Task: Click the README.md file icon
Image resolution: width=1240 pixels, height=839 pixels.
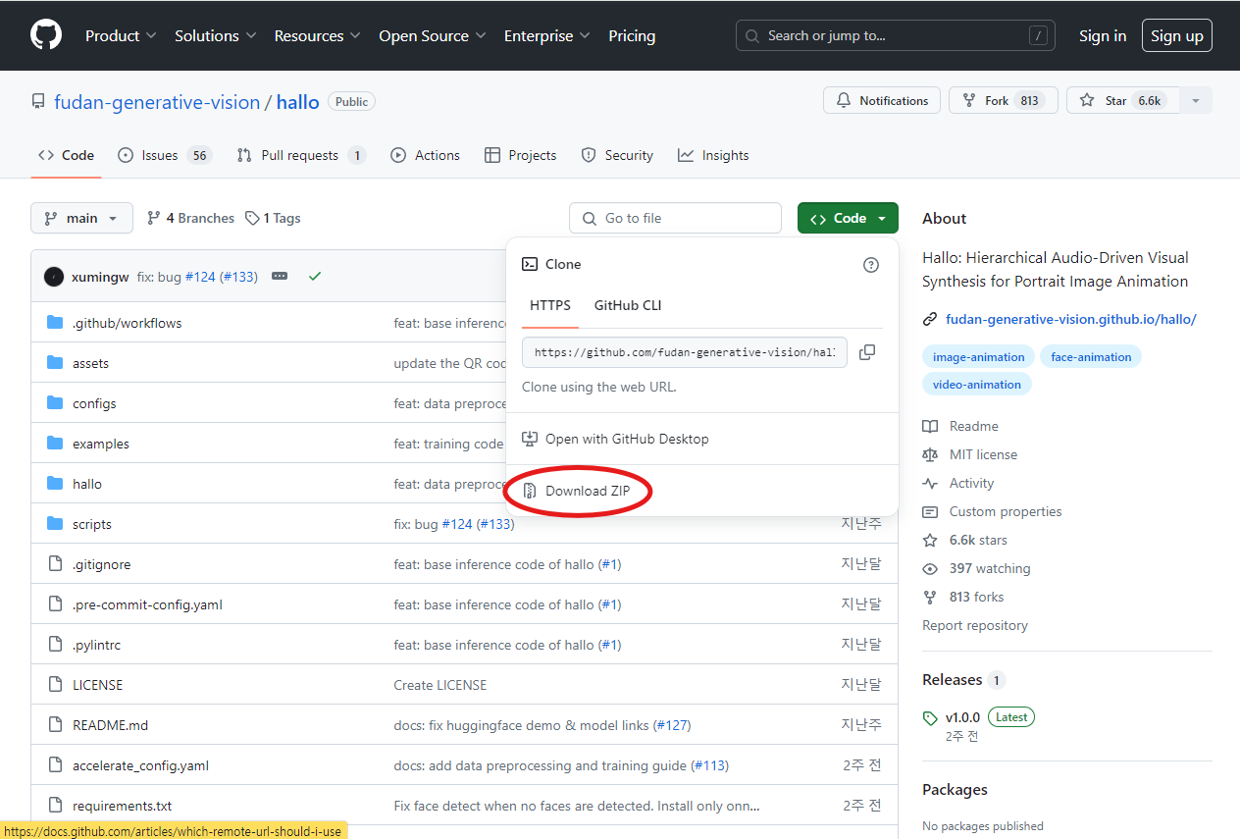Action: [55, 725]
